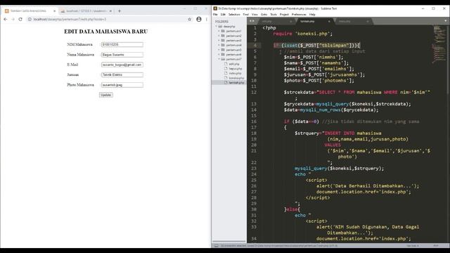The height and width of the screenshot is (253, 450).
Task: Open the Help menu in Sublime
Action: click(x=312, y=14)
